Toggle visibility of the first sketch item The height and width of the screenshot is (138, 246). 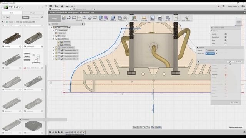pyautogui.click(x=58, y=42)
